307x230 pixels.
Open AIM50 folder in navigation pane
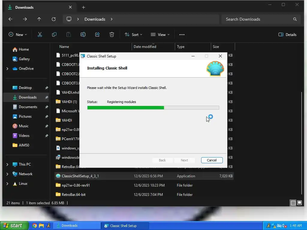click(x=24, y=145)
